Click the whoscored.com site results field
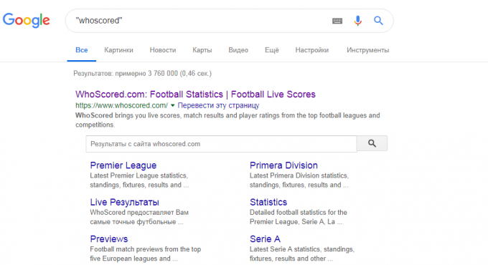 221,144
